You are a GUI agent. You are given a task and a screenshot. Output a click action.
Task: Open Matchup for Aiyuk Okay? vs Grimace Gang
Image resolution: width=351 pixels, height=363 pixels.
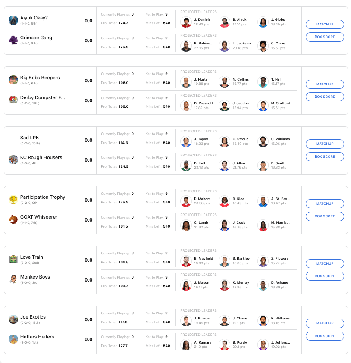(325, 25)
